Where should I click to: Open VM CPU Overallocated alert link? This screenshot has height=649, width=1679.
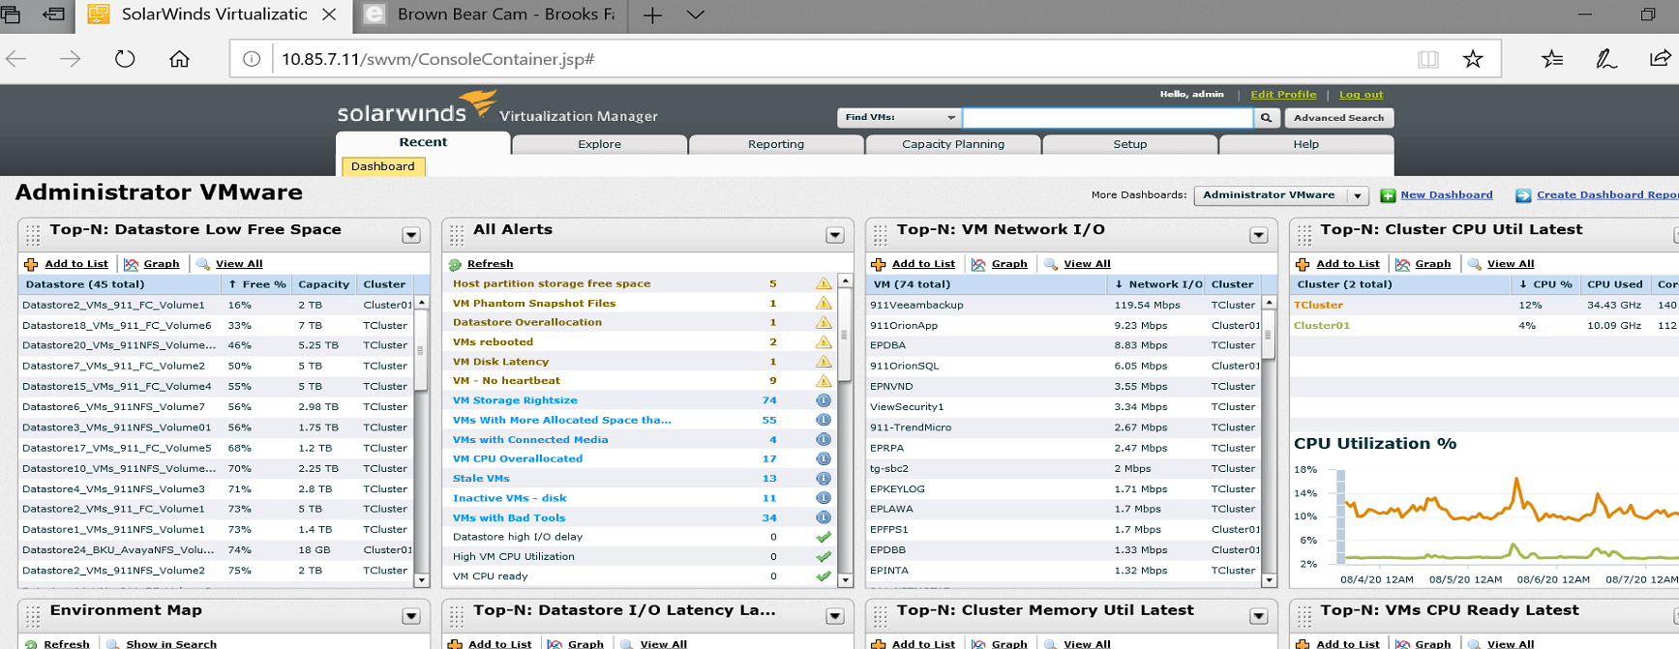518,458
